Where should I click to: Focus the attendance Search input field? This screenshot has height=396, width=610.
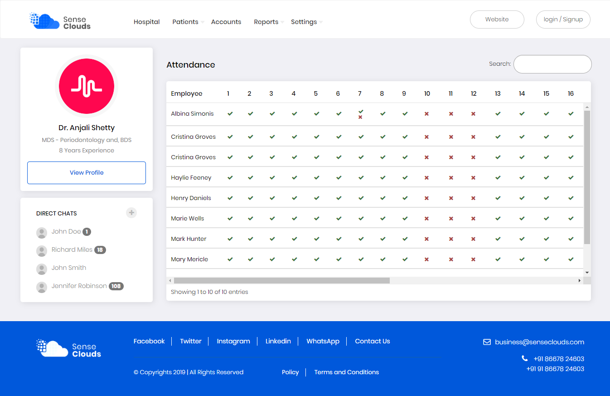552,64
